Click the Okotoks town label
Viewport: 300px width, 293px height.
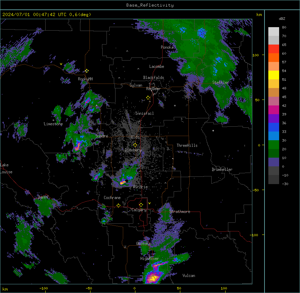pyautogui.click(x=143, y=244)
